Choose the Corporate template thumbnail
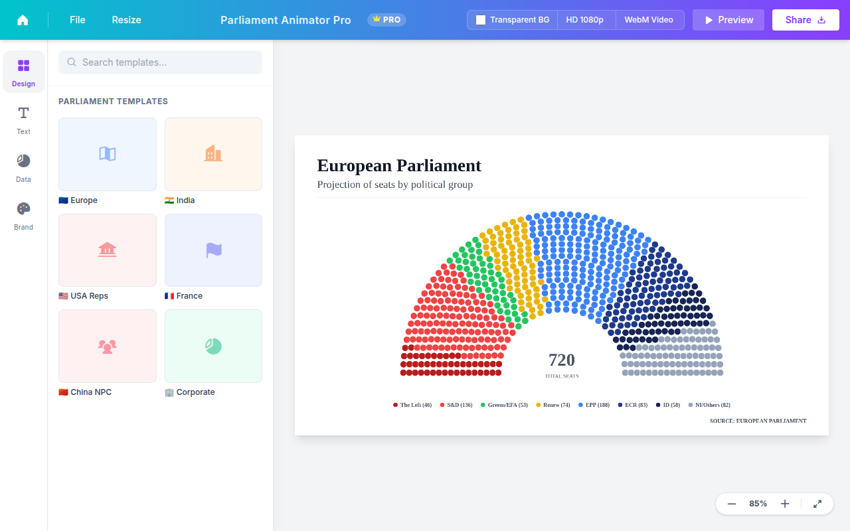 [x=213, y=346]
